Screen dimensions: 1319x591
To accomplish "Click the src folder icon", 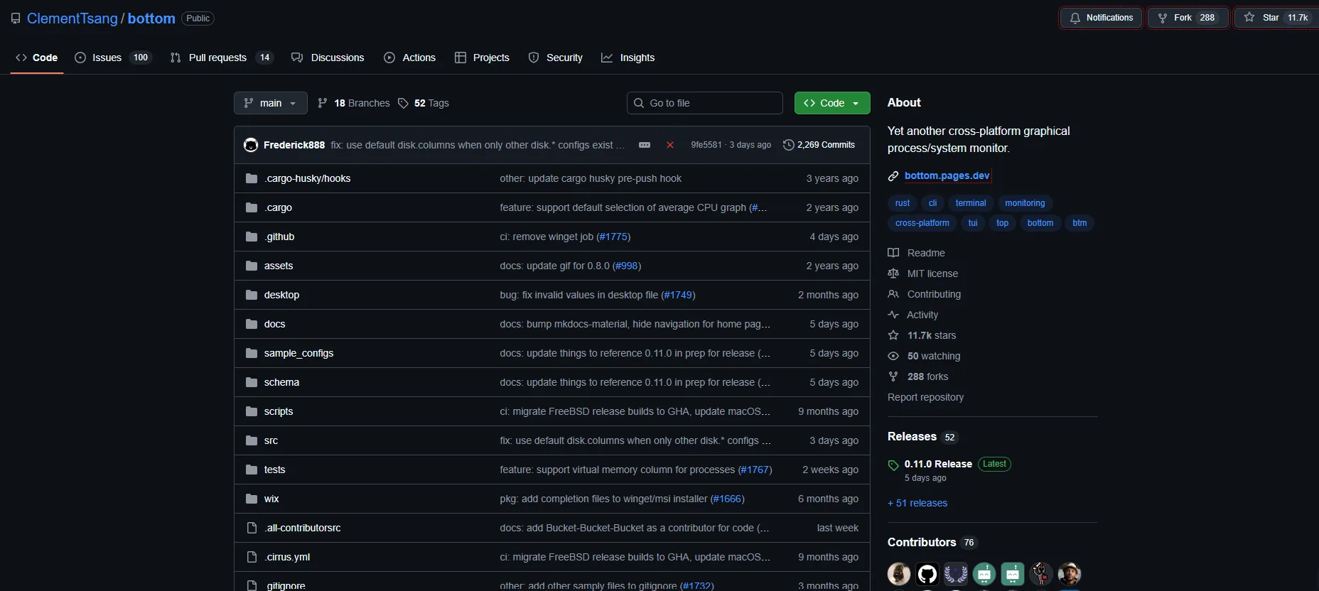I will (252, 440).
